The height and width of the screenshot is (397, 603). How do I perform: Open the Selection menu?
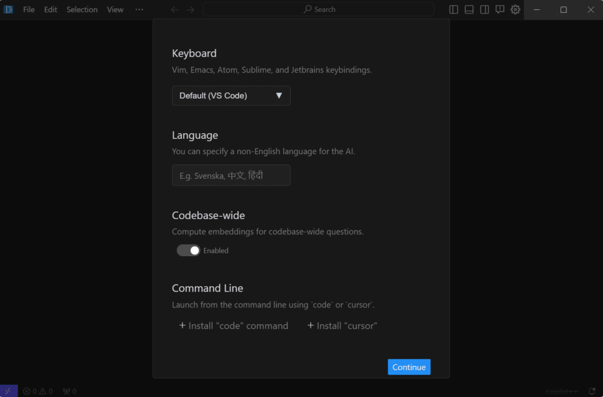(x=82, y=9)
